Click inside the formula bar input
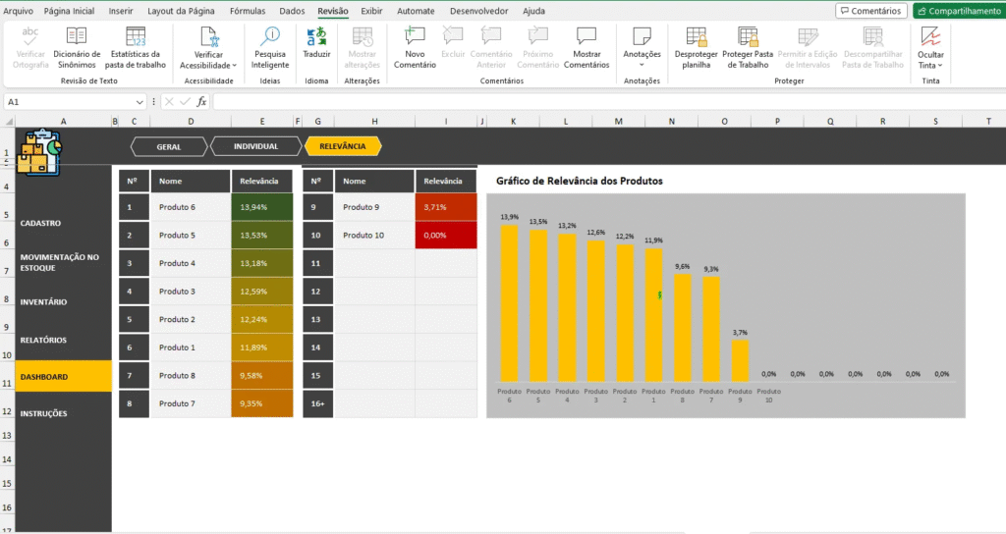Screen dimensions: 1006x534 (589, 101)
